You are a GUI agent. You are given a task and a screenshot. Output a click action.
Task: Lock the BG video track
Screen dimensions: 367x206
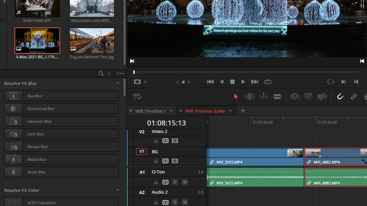pos(156,162)
